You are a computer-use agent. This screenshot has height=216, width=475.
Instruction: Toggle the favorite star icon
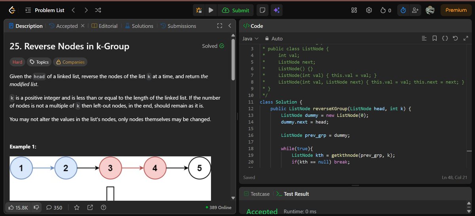(x=77, y=207)
